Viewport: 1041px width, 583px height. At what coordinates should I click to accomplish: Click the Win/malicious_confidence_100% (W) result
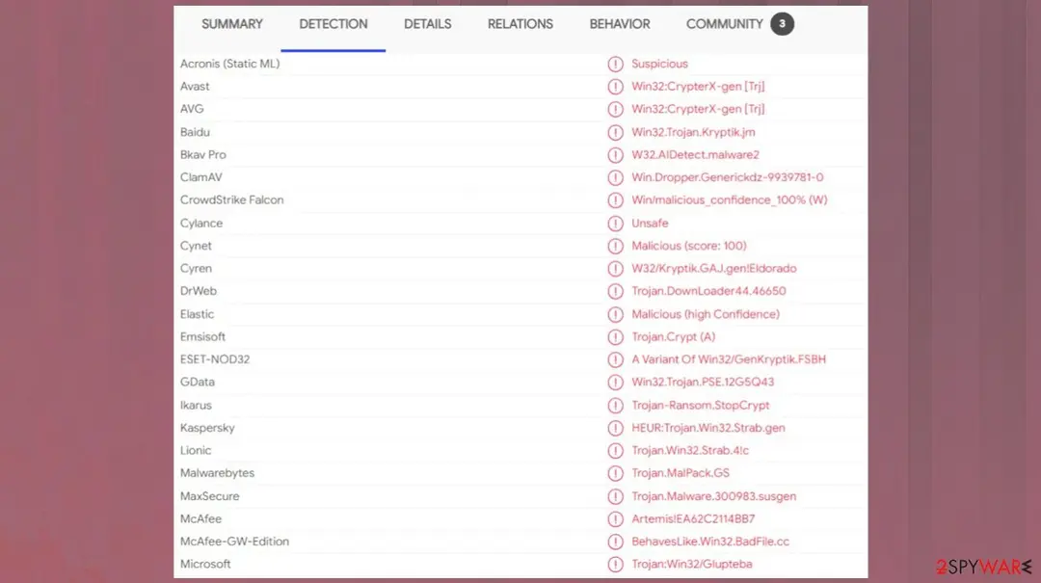point(729,199)
